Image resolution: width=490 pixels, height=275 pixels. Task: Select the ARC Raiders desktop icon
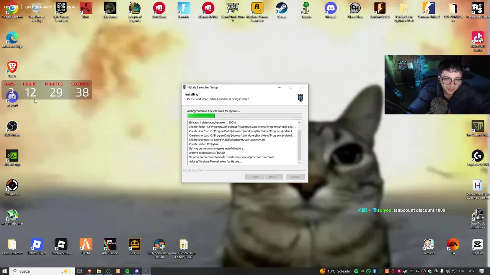110,247
